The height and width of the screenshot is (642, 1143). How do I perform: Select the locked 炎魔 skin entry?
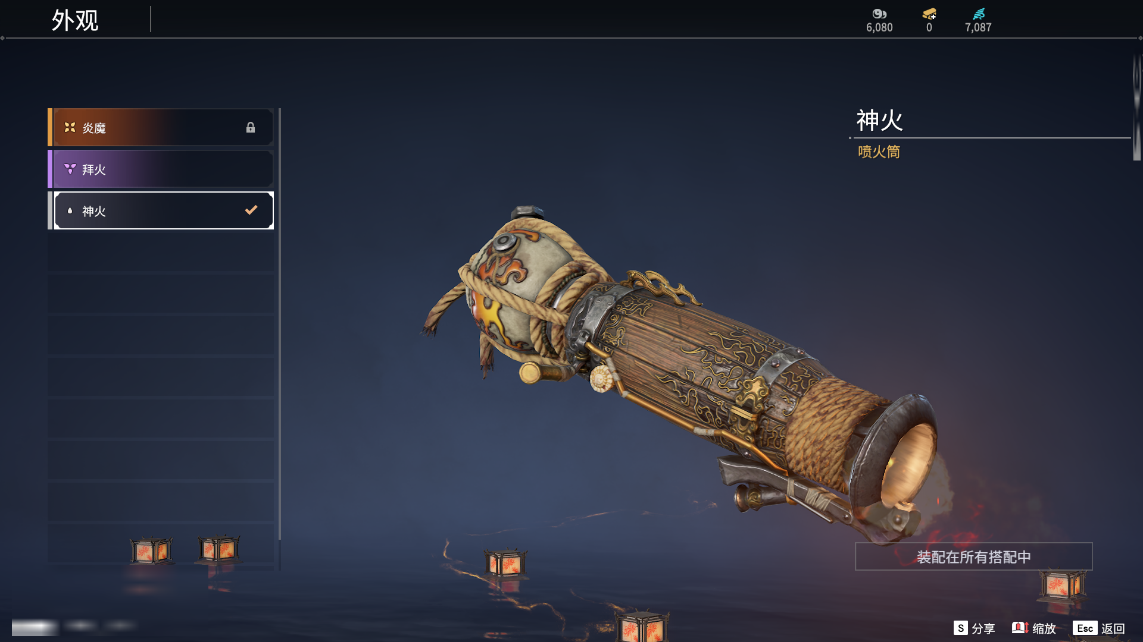click(x=161, y=127)
